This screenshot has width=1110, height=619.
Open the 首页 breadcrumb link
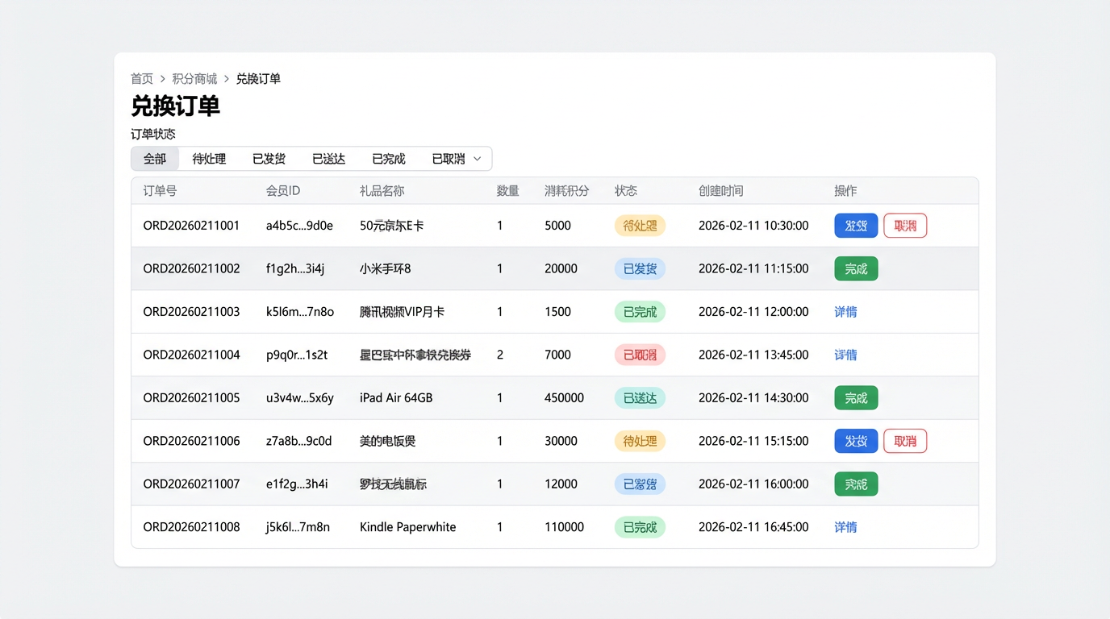pos(142,79)
